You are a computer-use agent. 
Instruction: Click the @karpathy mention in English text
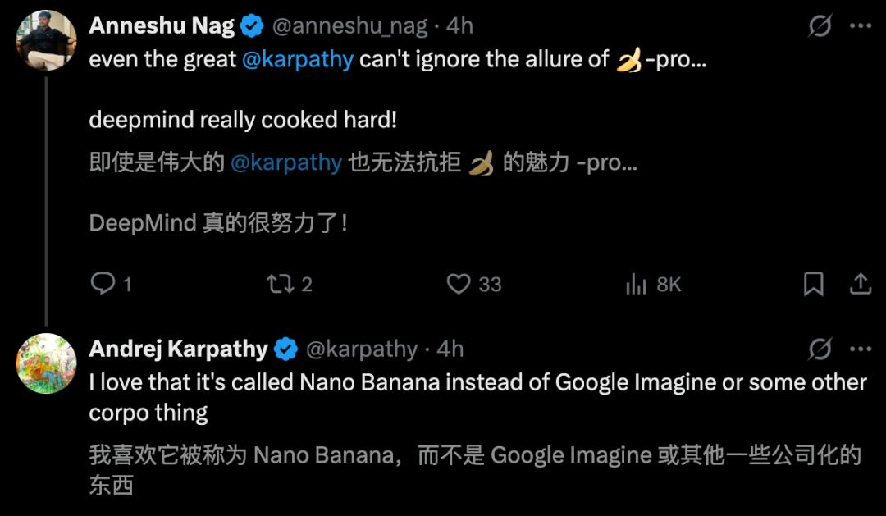coord(298,60)
